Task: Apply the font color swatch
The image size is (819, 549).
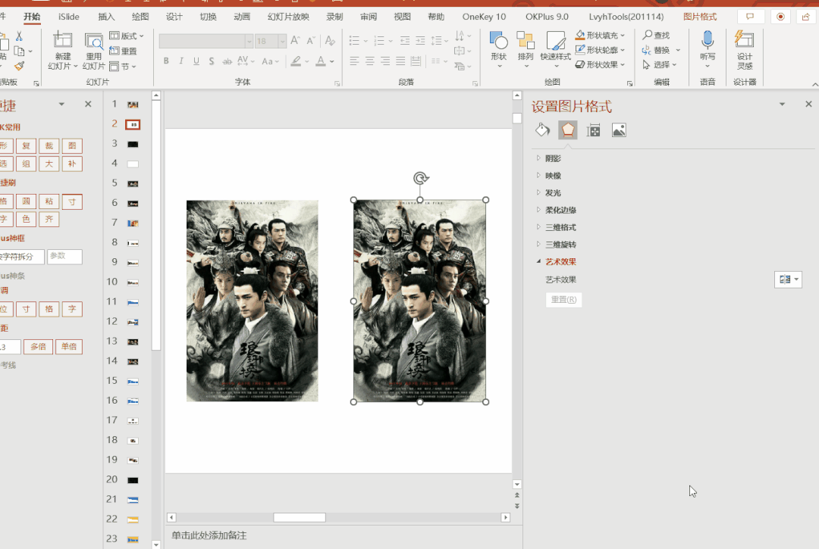Action: (x=321, y=61)
